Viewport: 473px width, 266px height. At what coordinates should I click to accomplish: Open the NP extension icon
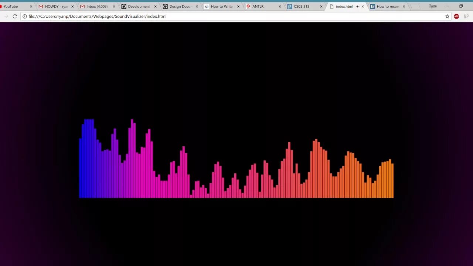click(x=466, y=16)
